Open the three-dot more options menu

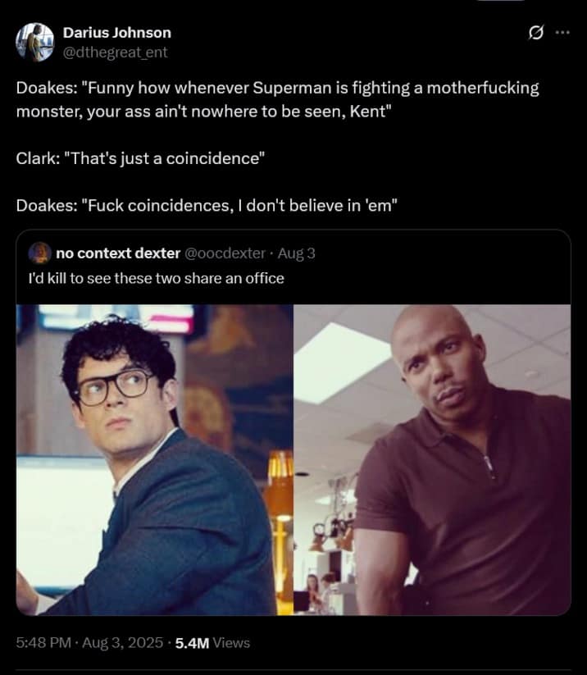pyautogui.click(x=562, y=34)
